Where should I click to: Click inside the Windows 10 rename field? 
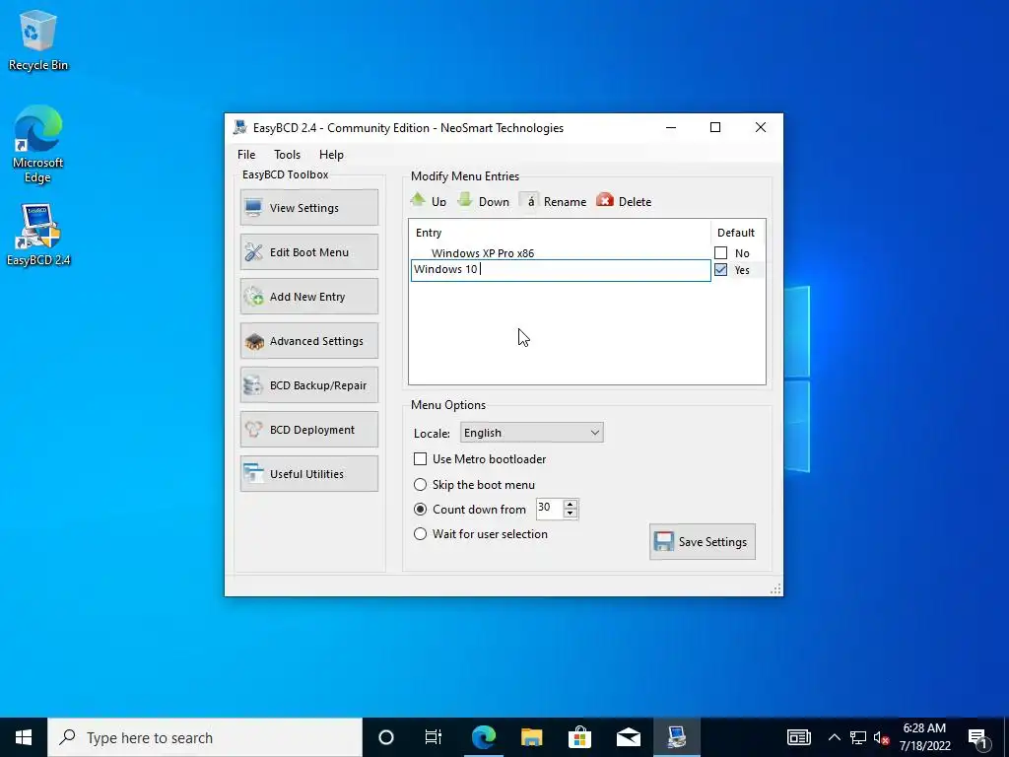561,270
